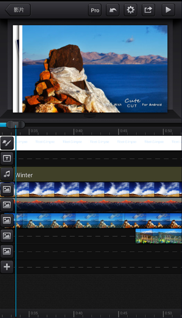Select the Winter audio clip
Screen dimensions: 182x318
99,174
